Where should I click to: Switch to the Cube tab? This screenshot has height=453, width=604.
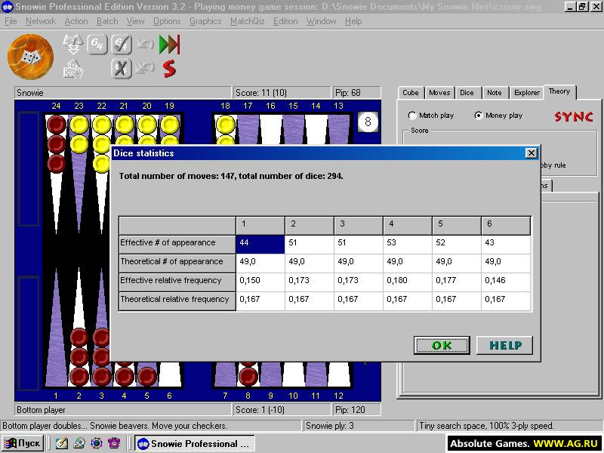tap(411, 92)
